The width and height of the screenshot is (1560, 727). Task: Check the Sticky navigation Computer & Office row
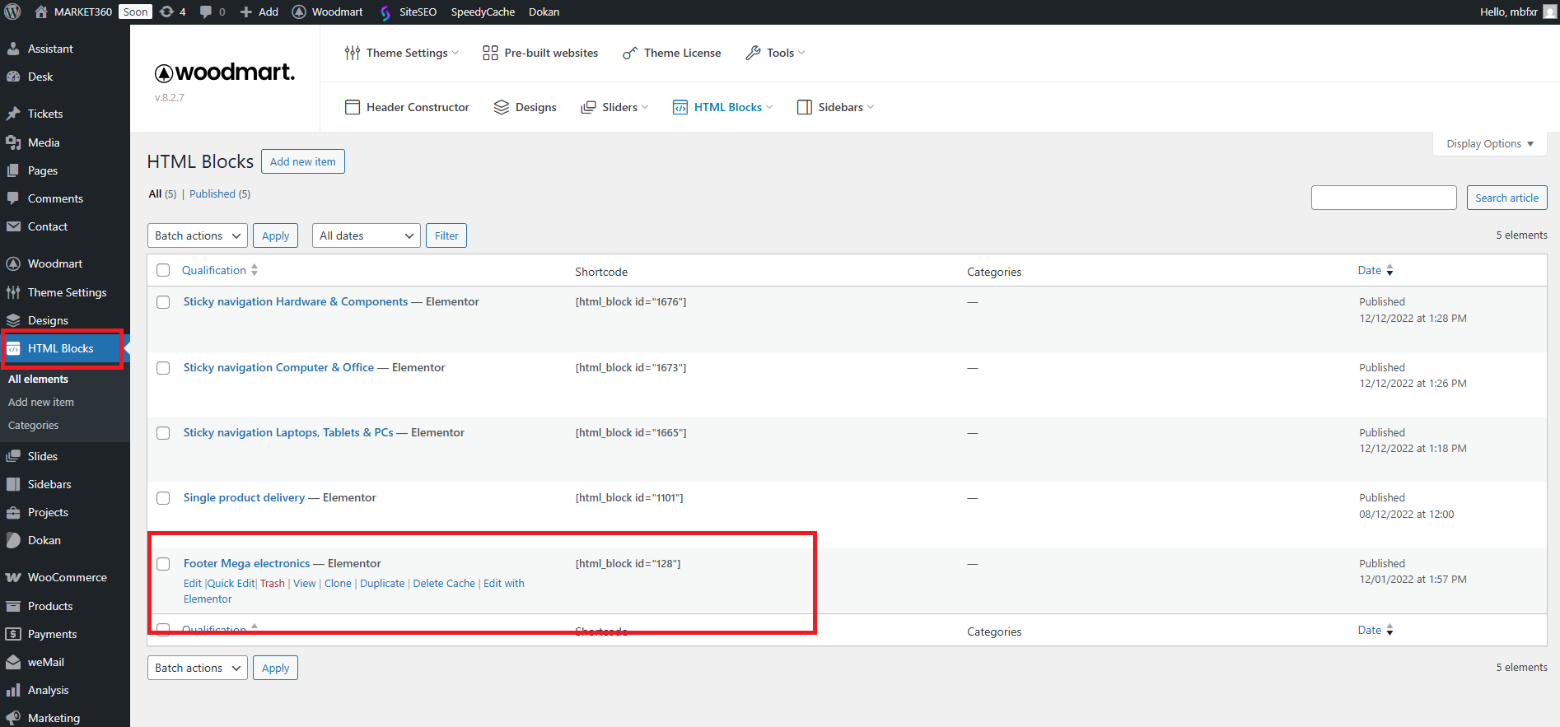click(163, 368)
